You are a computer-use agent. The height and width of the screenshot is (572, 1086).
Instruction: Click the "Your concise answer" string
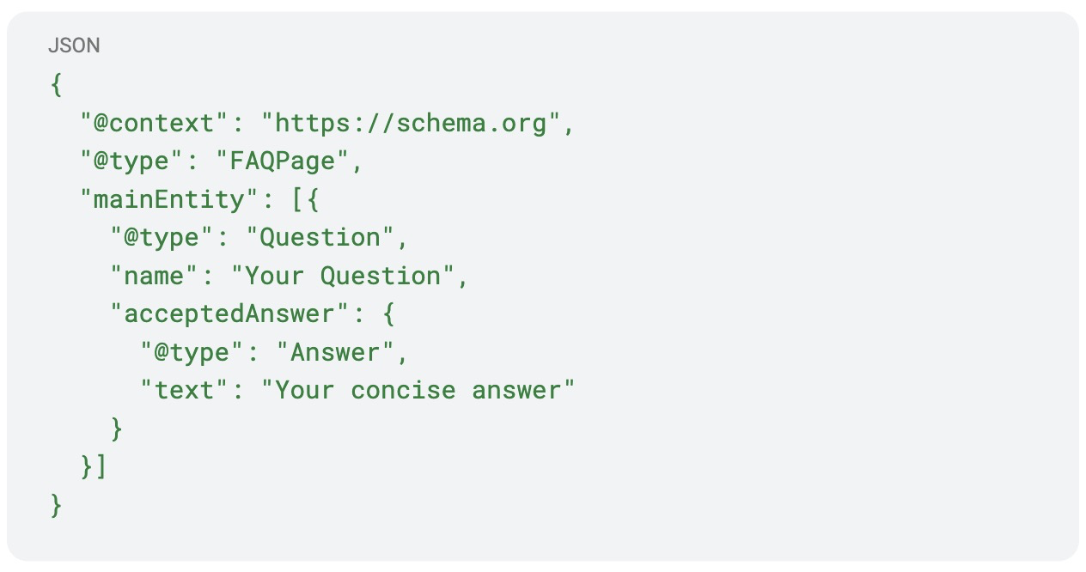[x=424, y=390]
